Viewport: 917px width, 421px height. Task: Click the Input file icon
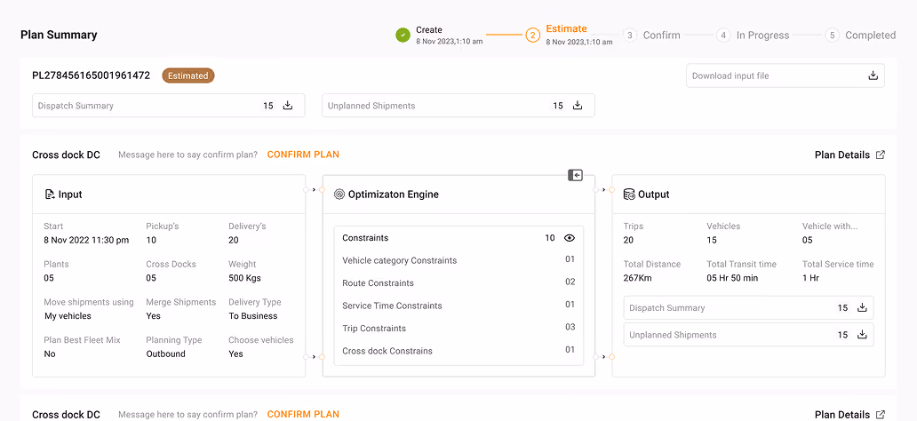click(x=50, y=195)
